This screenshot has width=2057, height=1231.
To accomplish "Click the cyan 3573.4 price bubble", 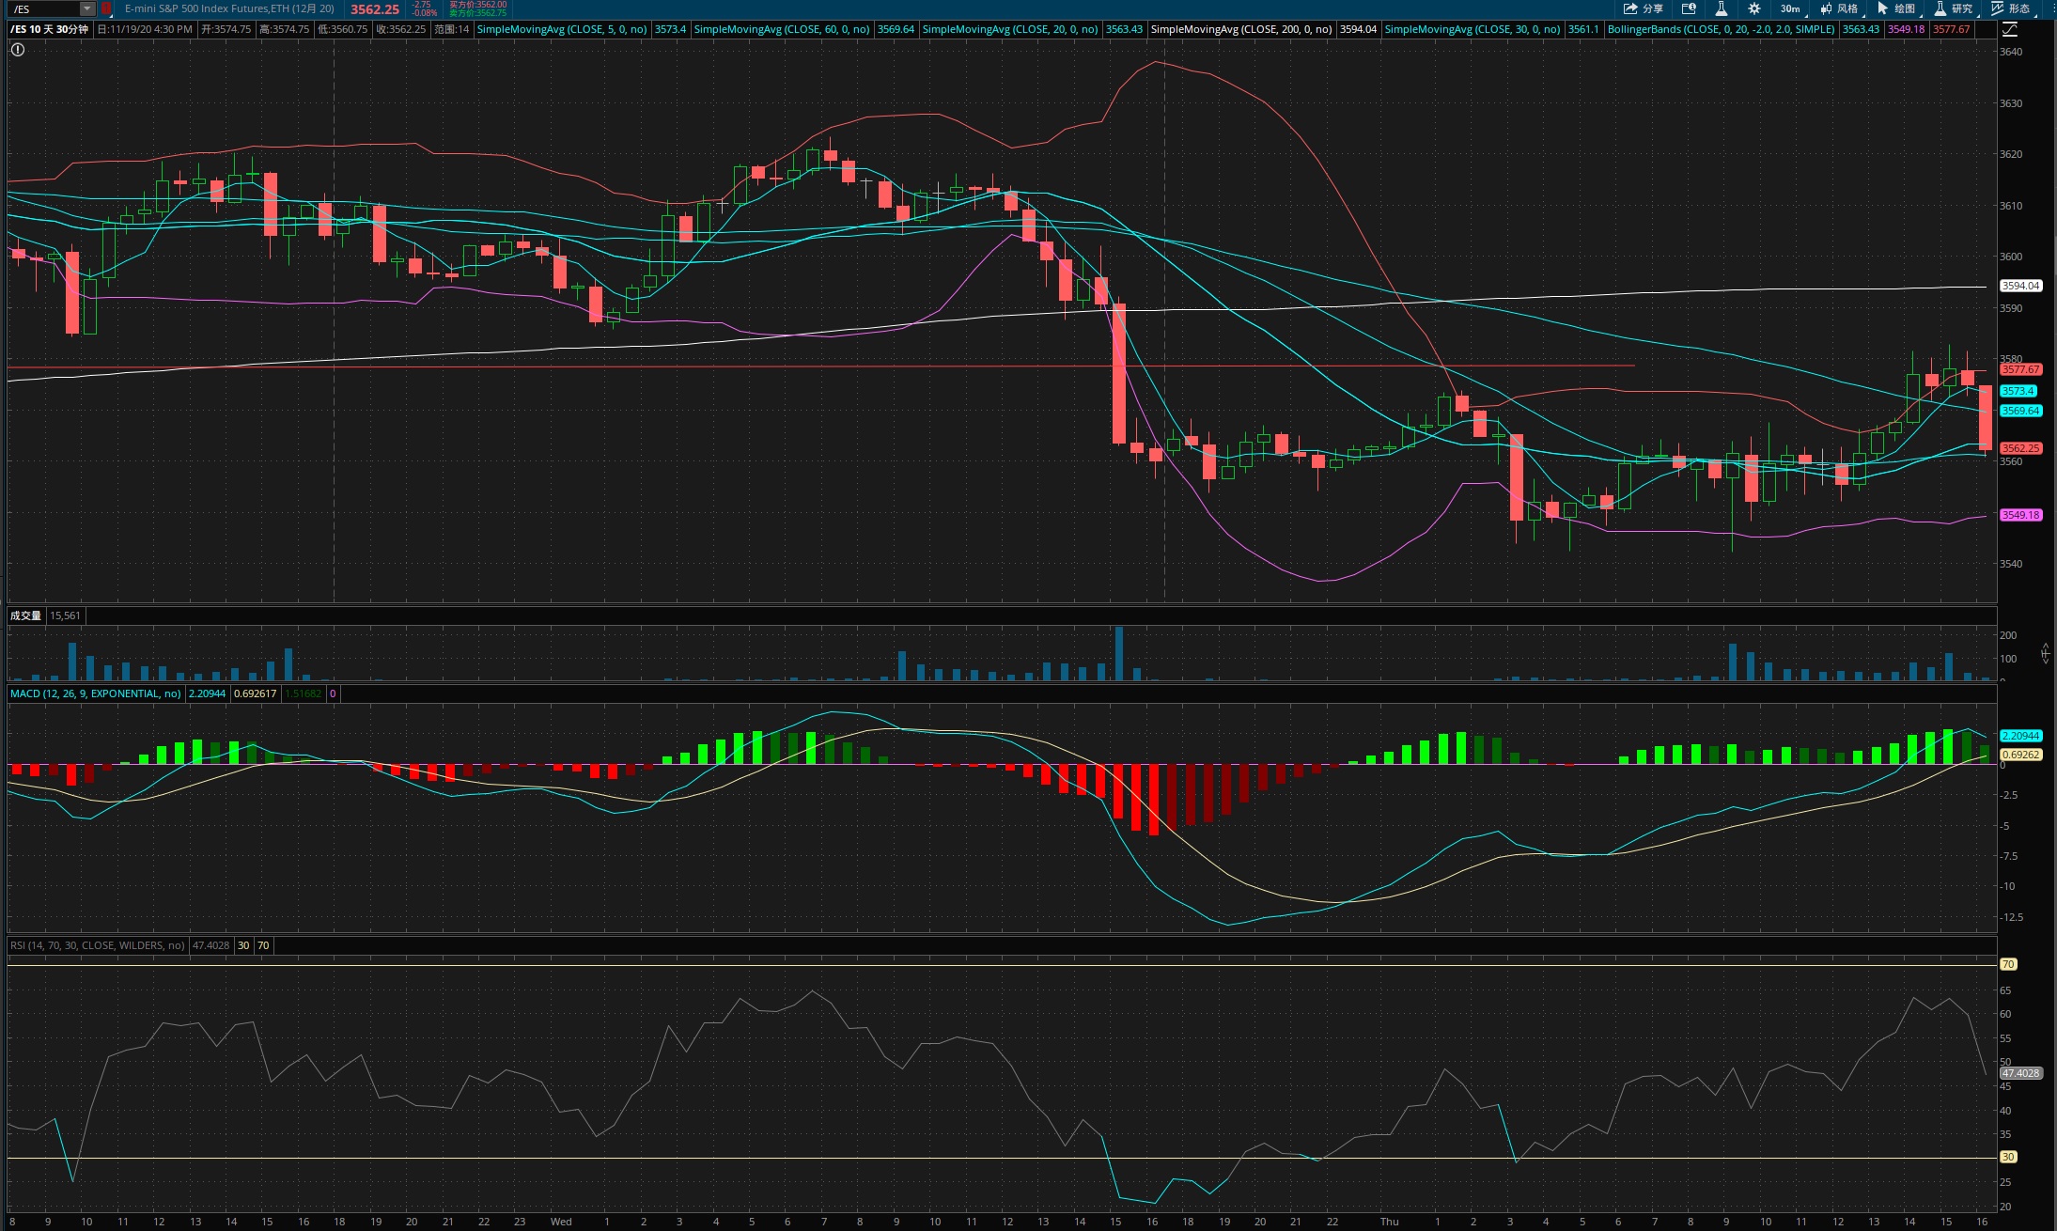I will pyautogui.click(x=2017, y=391).
